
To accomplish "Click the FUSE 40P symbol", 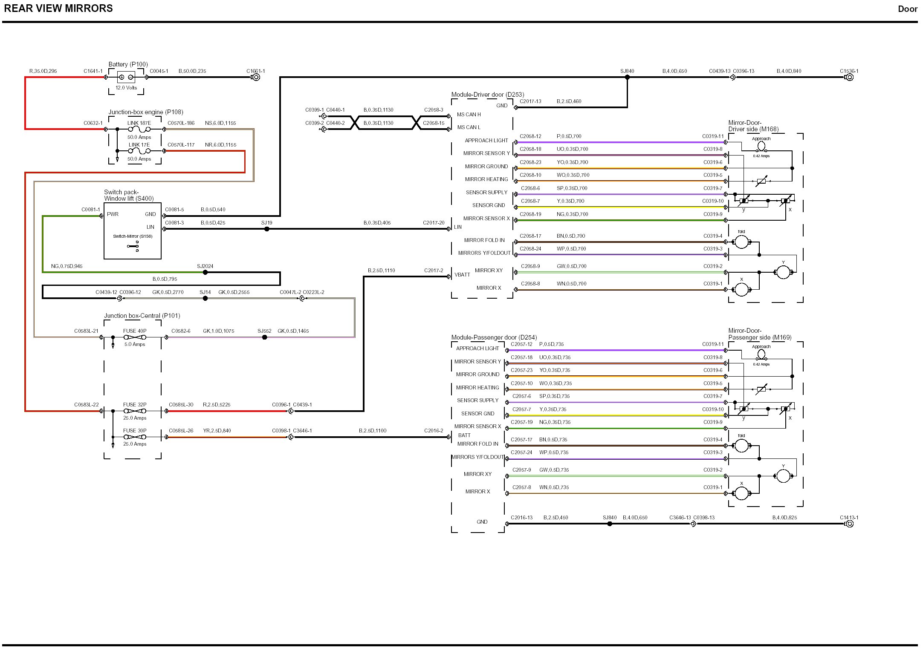I will coord(135,337).
